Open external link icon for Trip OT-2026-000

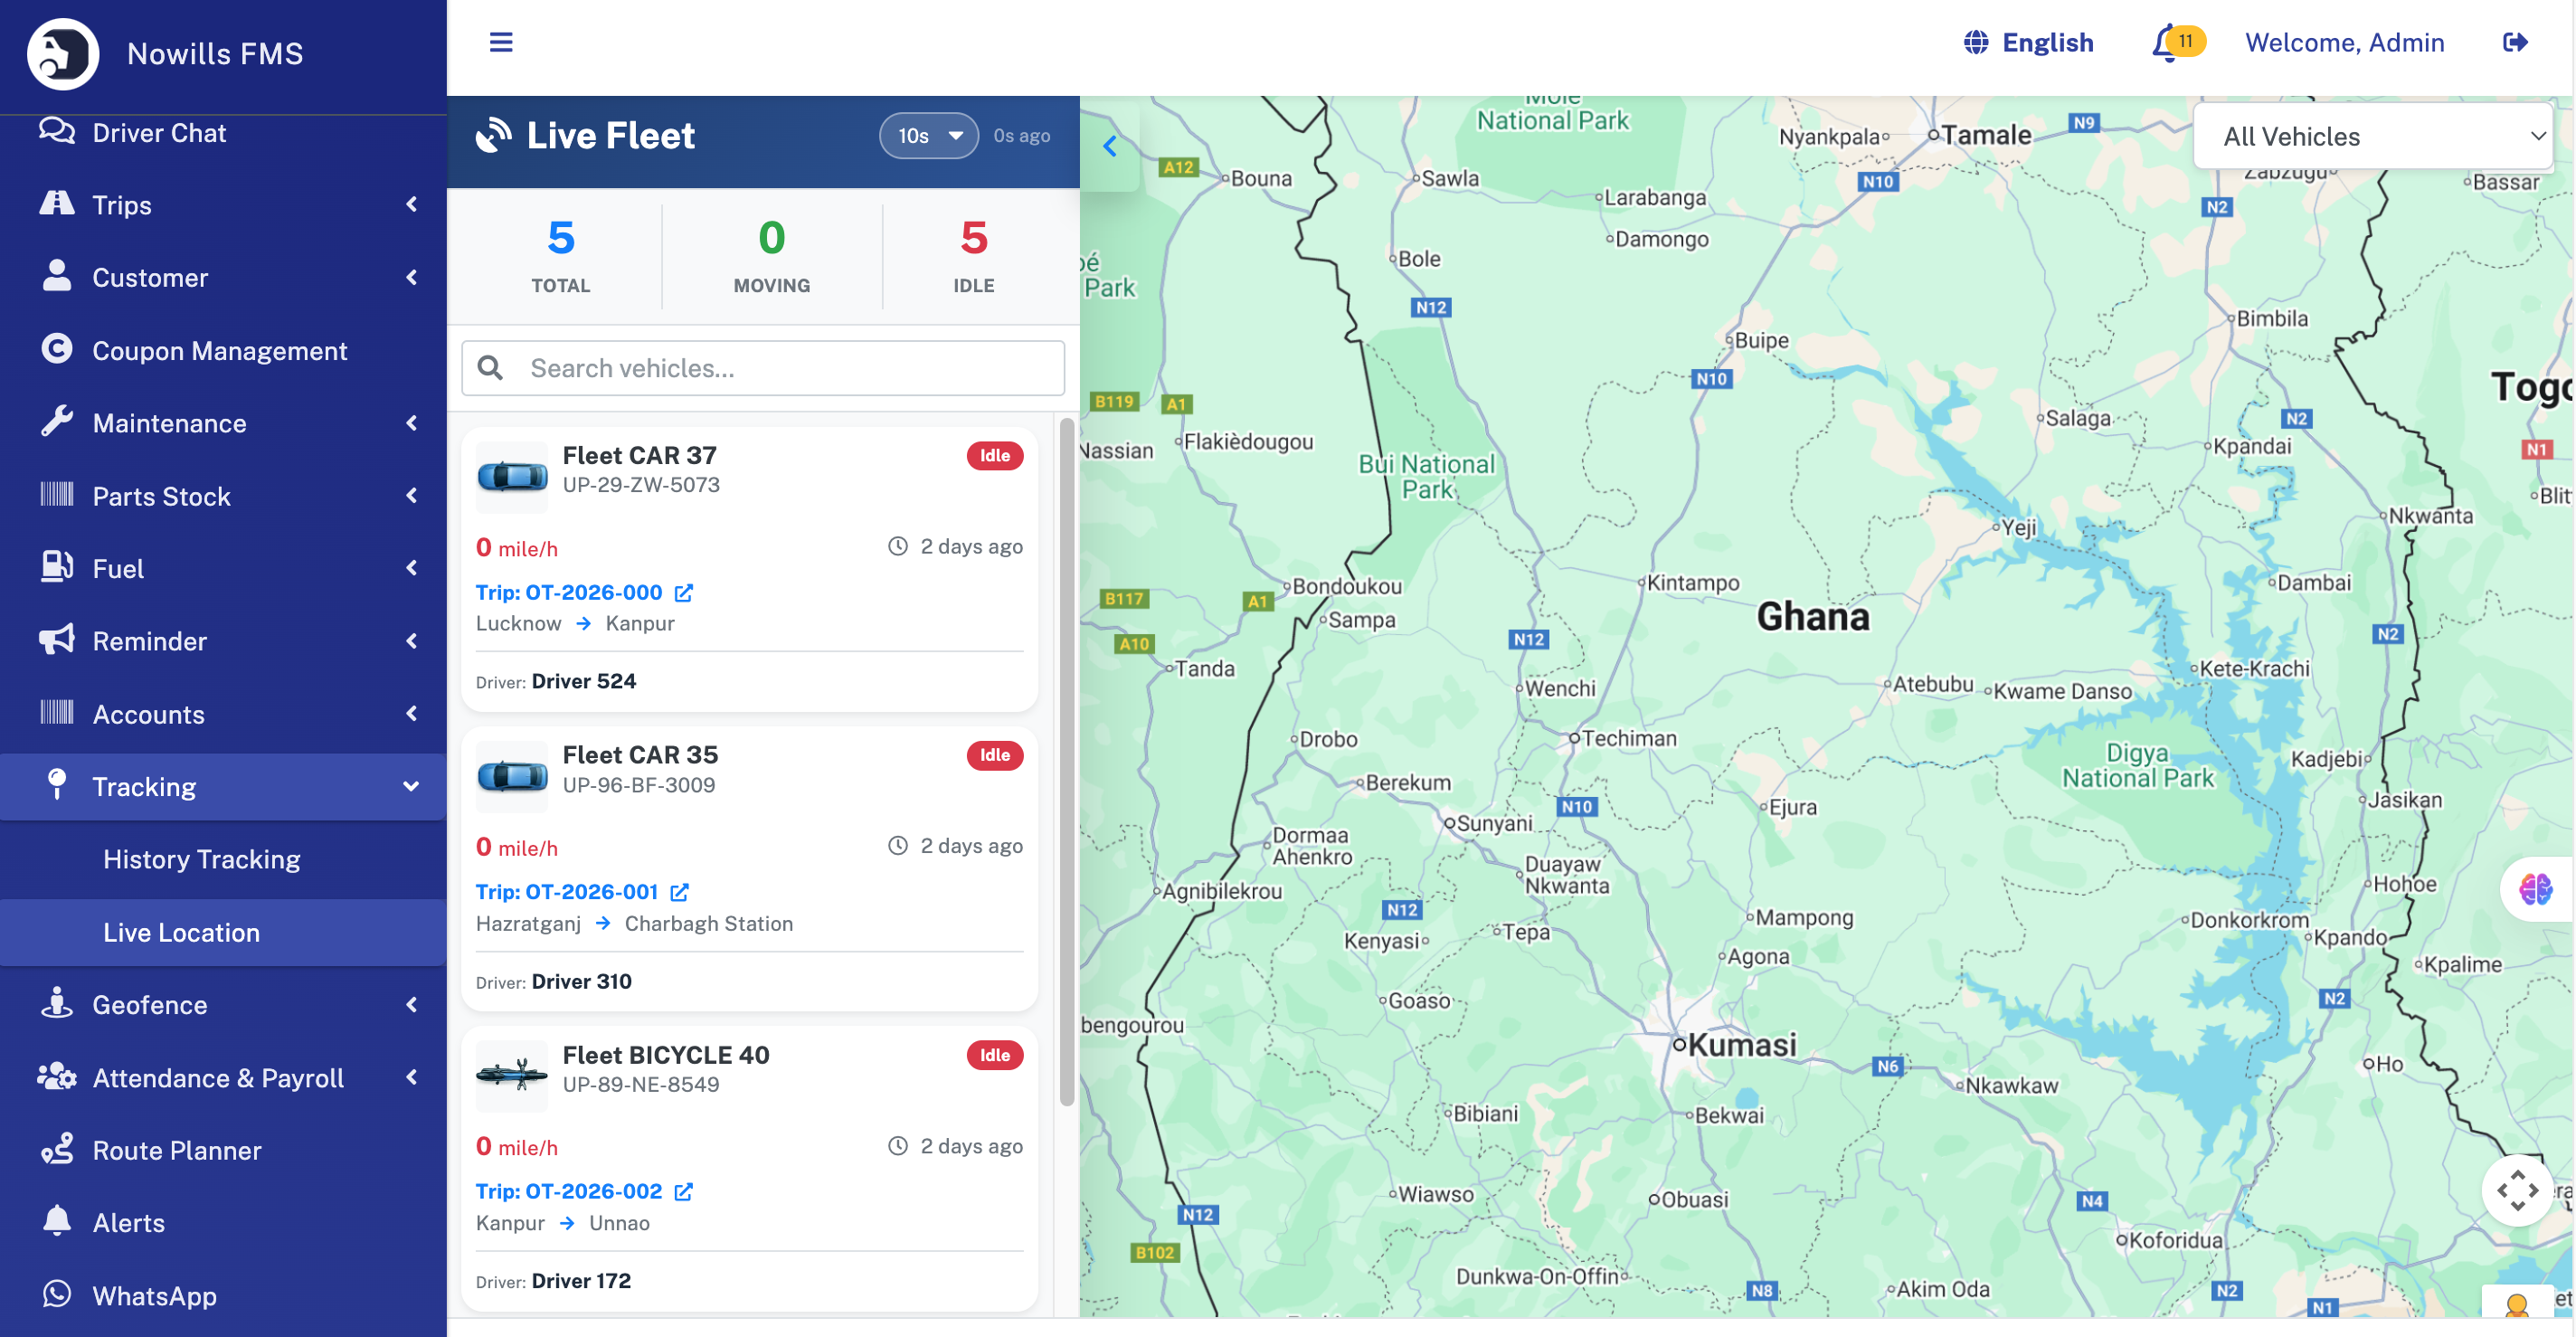click(x=684, y=593)
